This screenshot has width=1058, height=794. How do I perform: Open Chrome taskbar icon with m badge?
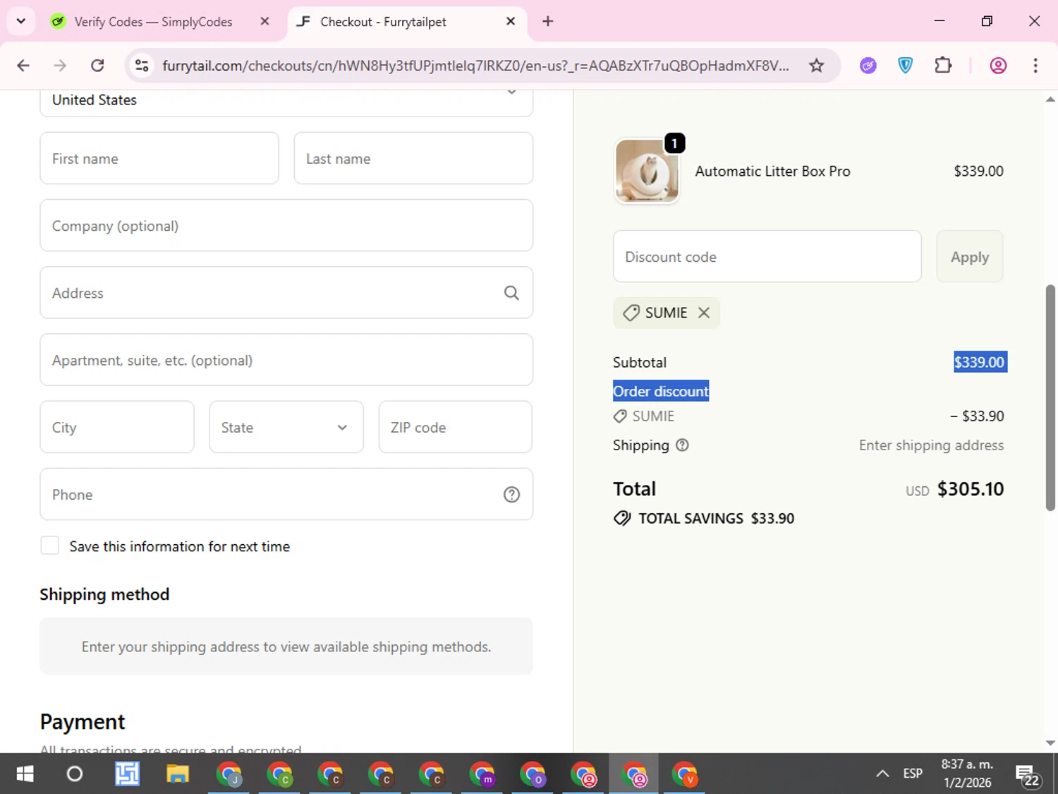coord(482,774)
